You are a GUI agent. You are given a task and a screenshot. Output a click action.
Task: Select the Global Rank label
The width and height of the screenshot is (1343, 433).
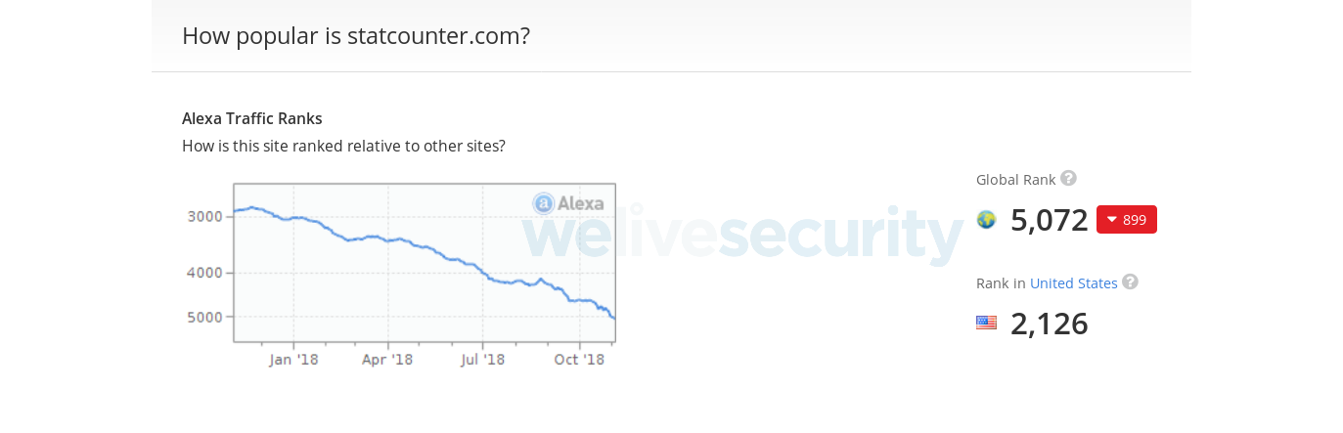point(1015,180)
